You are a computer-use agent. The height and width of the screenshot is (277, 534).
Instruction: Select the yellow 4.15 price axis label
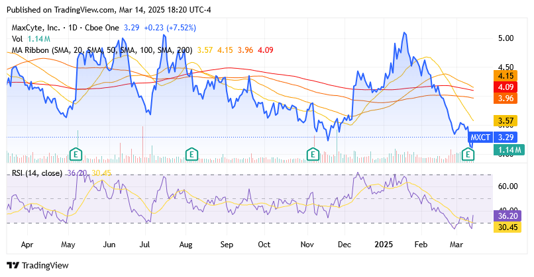(506, 76)
